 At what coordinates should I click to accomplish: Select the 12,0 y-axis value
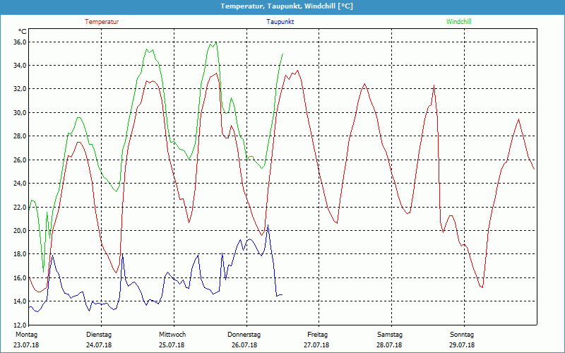20,325
